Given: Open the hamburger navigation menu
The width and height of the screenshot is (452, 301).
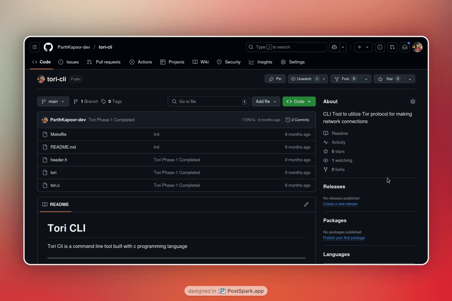Looking at the screenshot, I should tap(35, 47).
